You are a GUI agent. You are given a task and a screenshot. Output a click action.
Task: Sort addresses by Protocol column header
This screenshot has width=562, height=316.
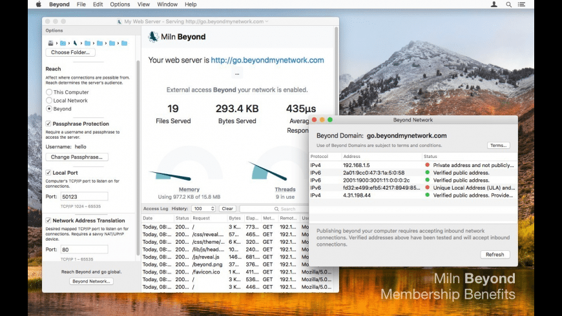pos(325,157)
